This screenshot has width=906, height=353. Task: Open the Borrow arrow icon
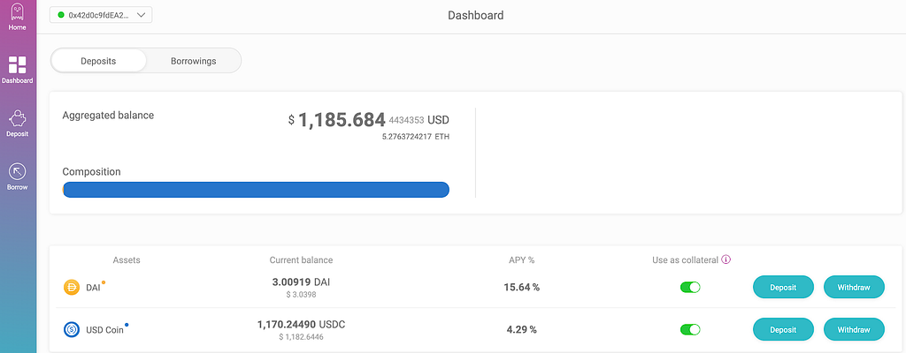pyautogui.click(x=17, y=171)
